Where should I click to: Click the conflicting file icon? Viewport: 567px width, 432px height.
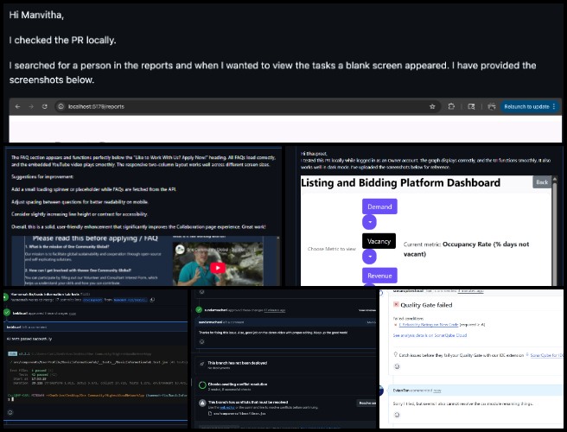(210, 413)
